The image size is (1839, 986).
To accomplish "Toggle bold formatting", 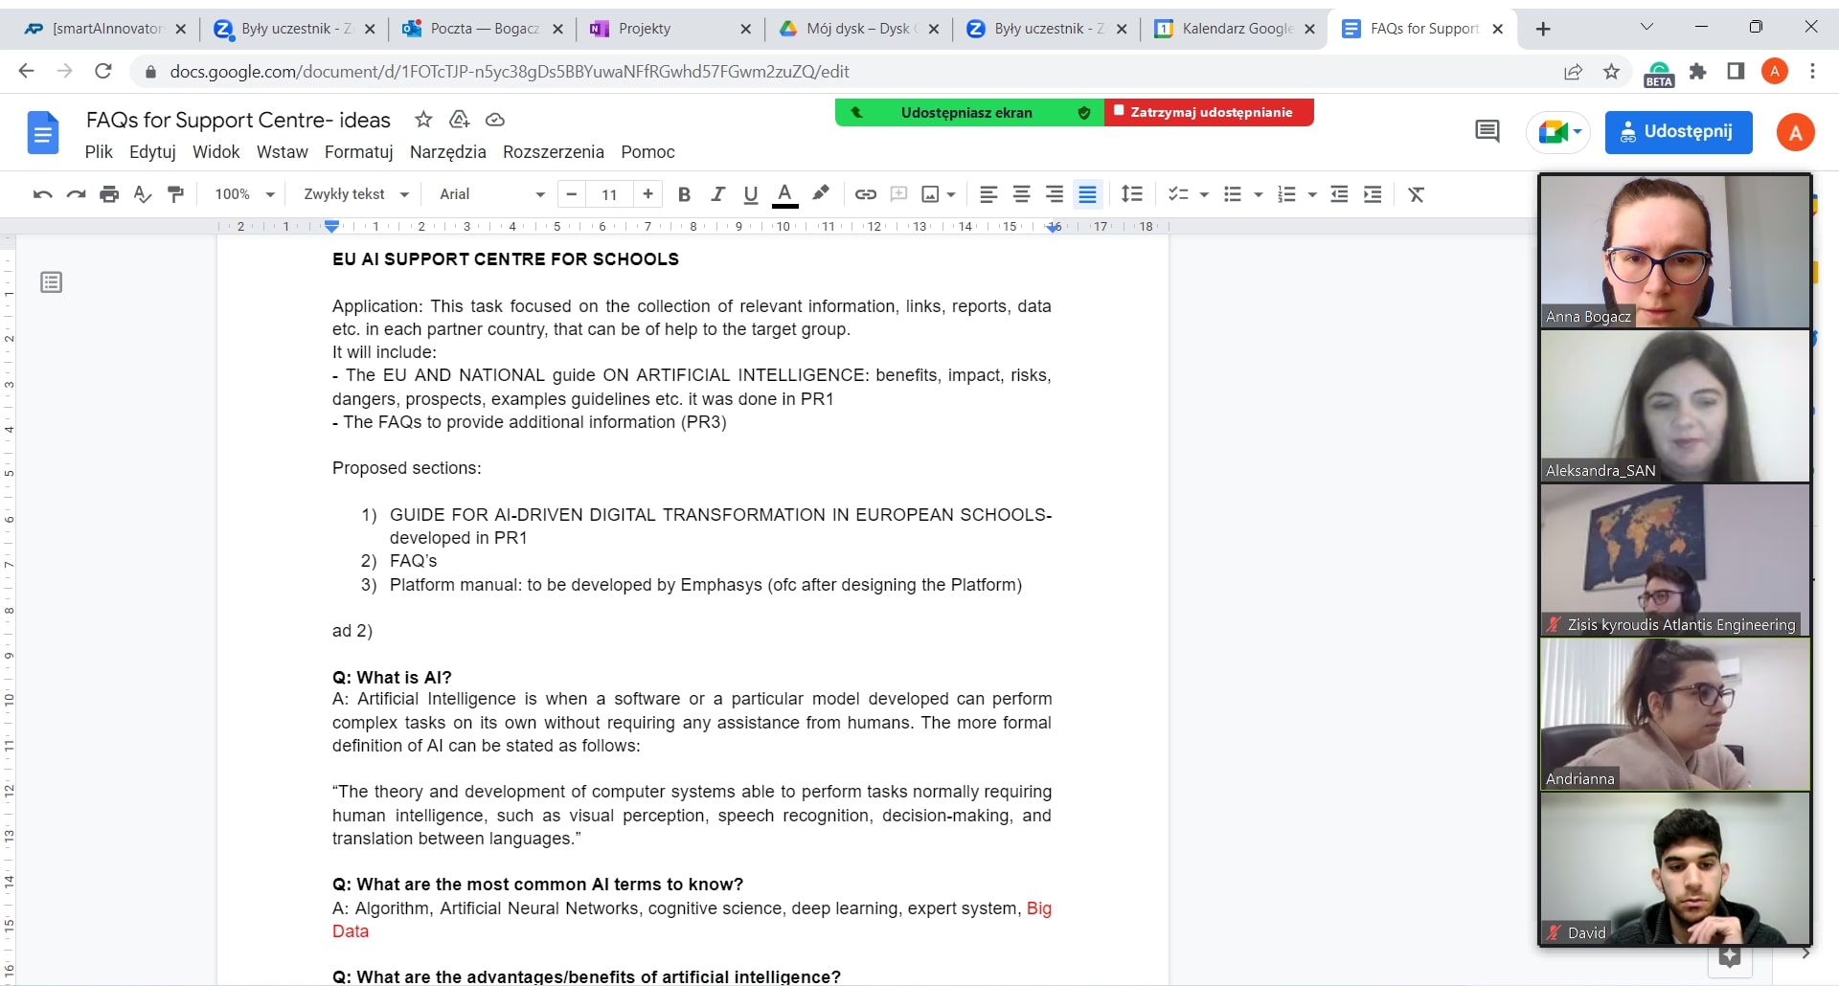I will [x=684, y=194].
